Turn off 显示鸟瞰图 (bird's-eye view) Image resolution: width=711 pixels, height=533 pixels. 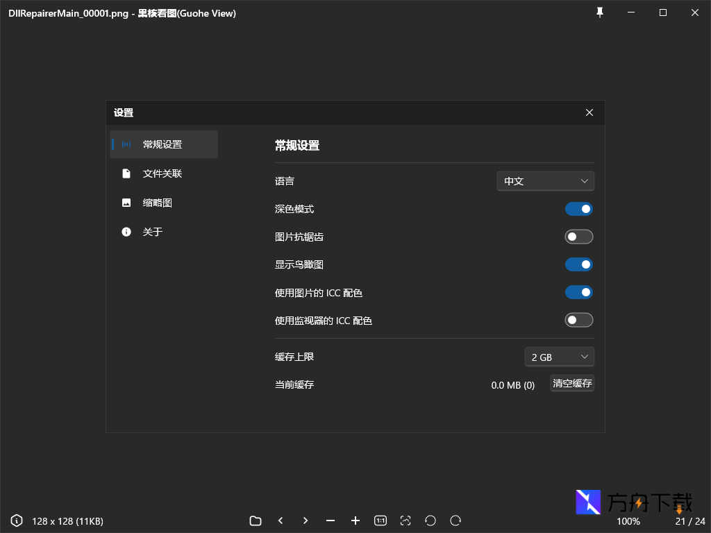(579, 264)
